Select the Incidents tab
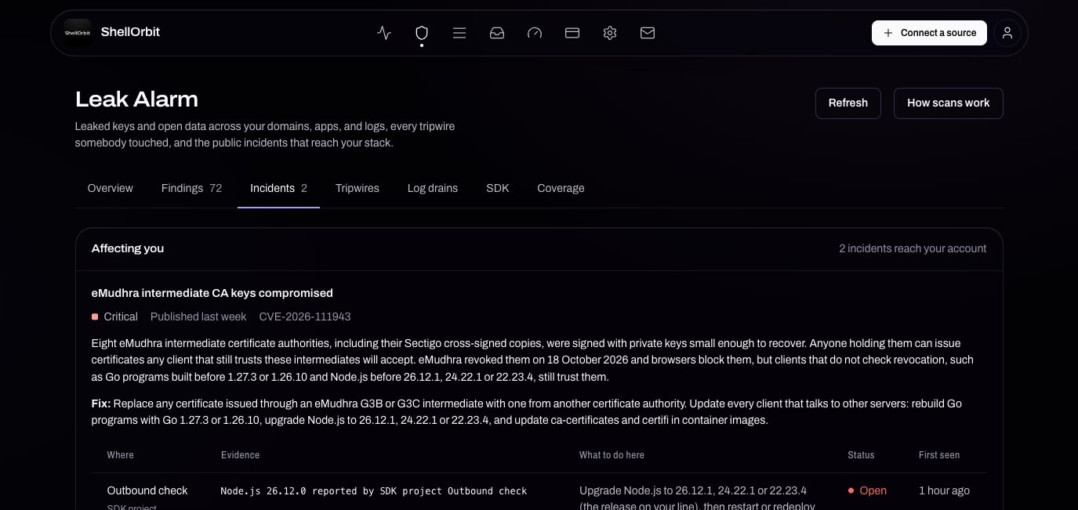This screenshot has width=1078, height=510. (x=278, y=188)
